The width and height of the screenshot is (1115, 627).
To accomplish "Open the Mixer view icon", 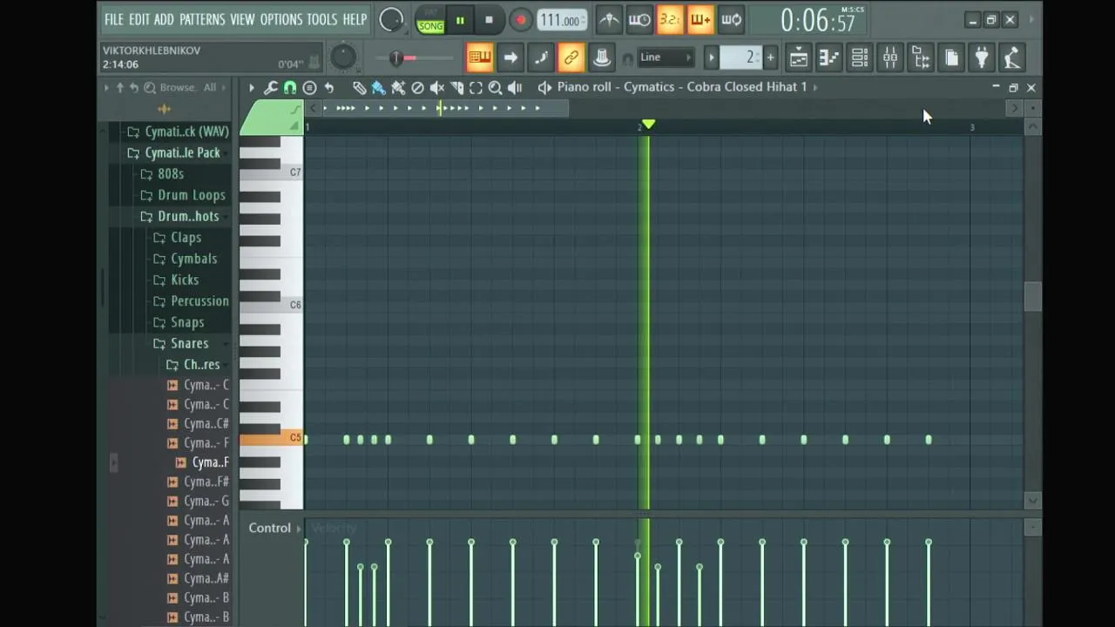I will click(x=890, y=57).
